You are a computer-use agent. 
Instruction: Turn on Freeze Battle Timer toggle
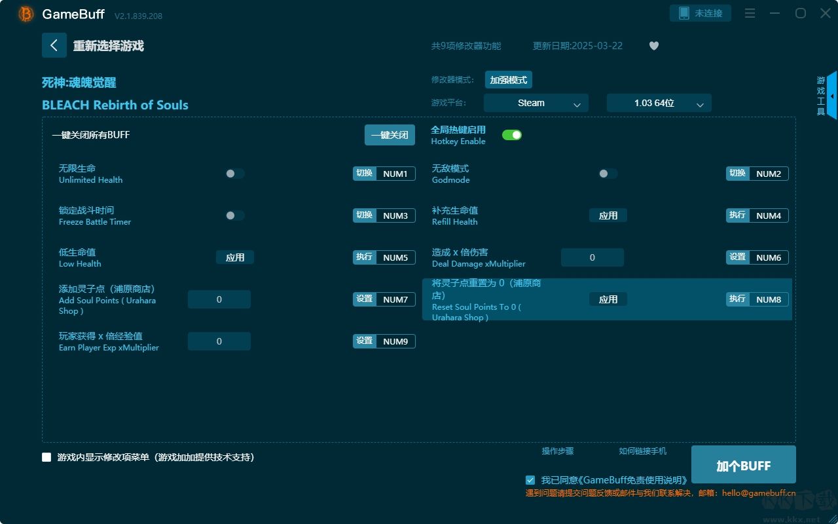(x=235, y=215)
